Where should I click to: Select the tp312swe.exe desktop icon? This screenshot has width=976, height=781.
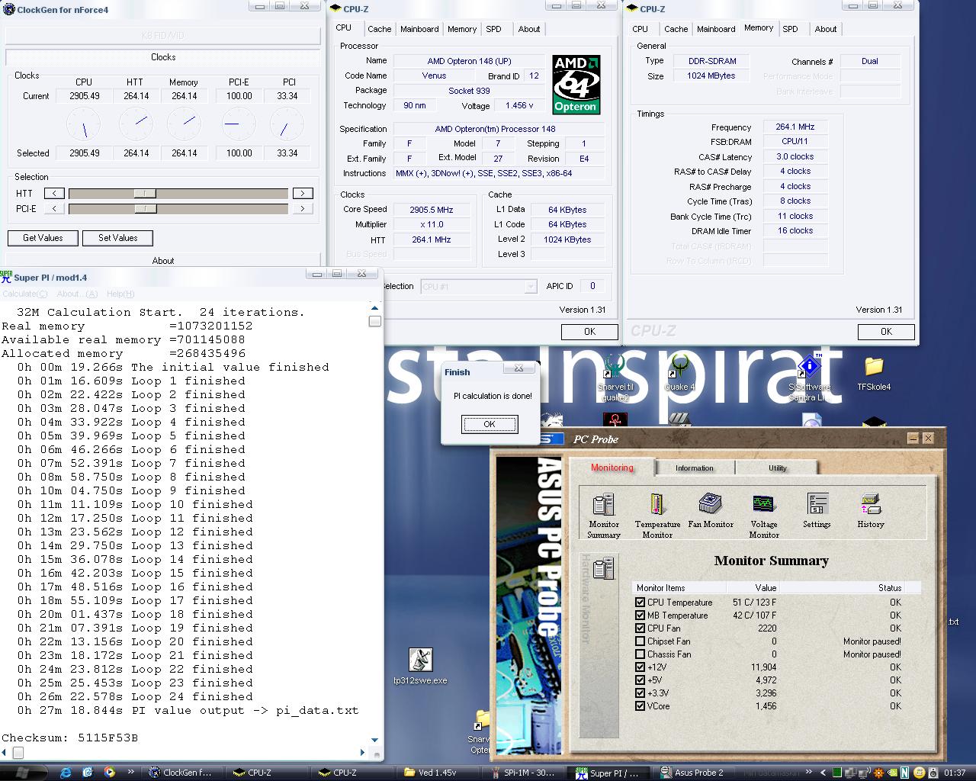point(420,666)
